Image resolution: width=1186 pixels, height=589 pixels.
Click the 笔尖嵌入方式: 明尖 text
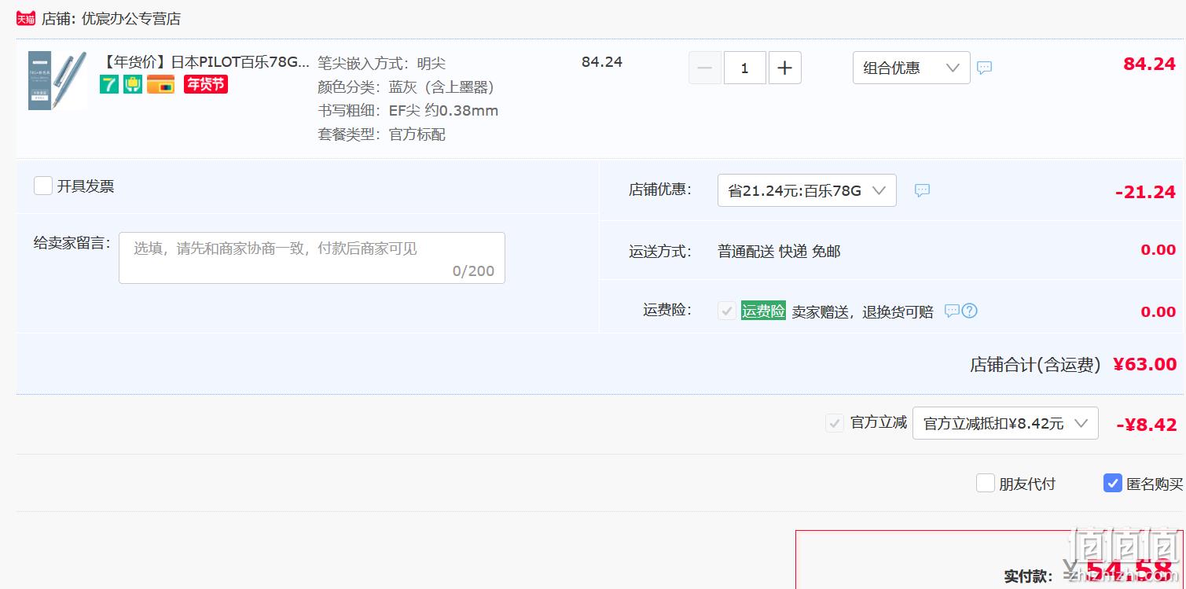click(381, 63)
